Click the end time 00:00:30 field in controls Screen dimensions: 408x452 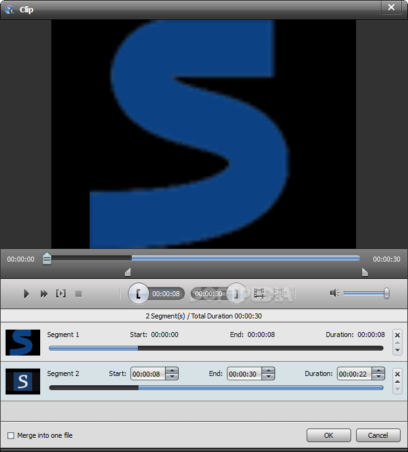point(208,294)
